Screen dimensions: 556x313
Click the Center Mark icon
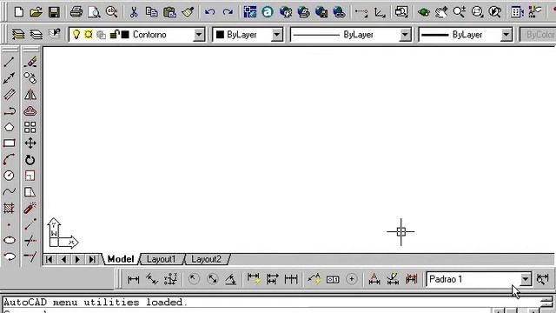pos(351,279)
